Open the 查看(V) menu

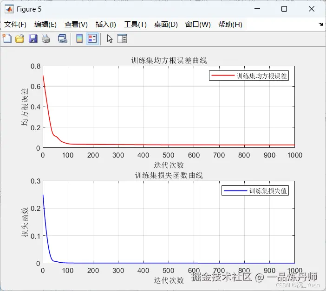pyautogui.click(x=76, y=25)
